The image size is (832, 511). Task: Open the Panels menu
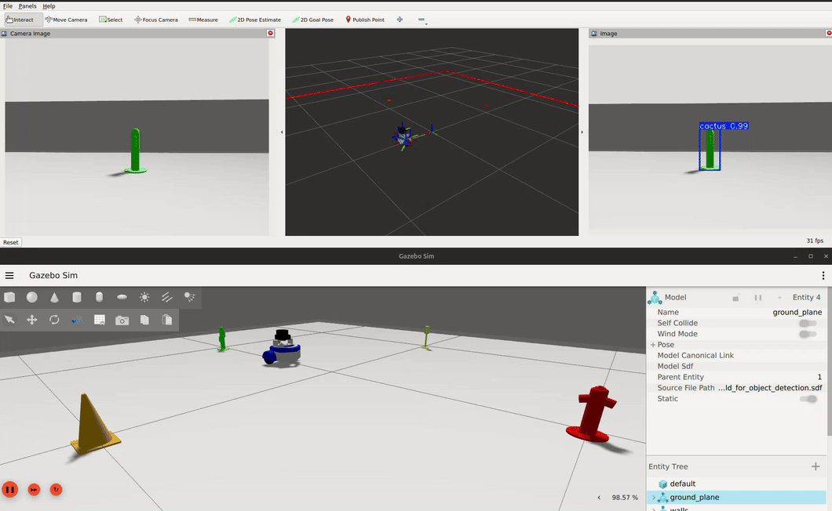(x=27, y=5)
